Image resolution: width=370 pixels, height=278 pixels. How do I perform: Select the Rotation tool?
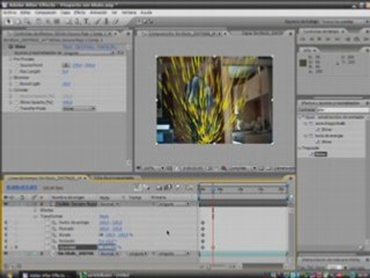click(39, 22)
